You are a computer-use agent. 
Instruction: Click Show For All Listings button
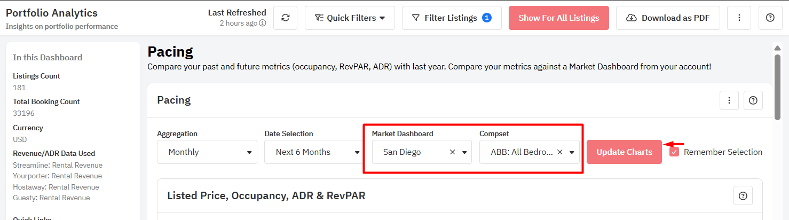558,18
